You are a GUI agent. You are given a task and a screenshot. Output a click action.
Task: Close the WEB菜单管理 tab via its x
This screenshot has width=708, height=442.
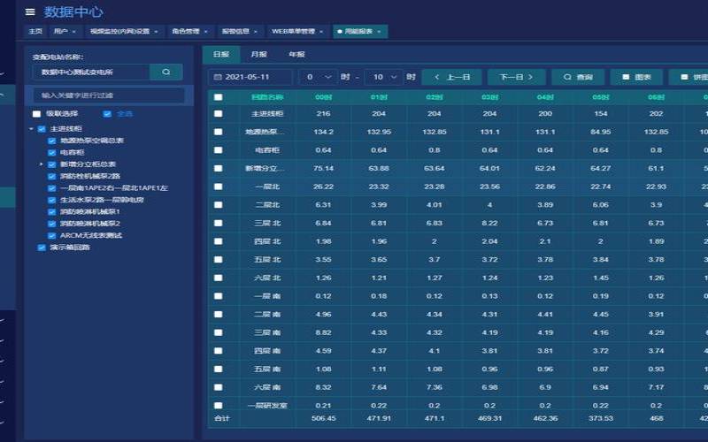pyautogui.click(x=322, y=32)
